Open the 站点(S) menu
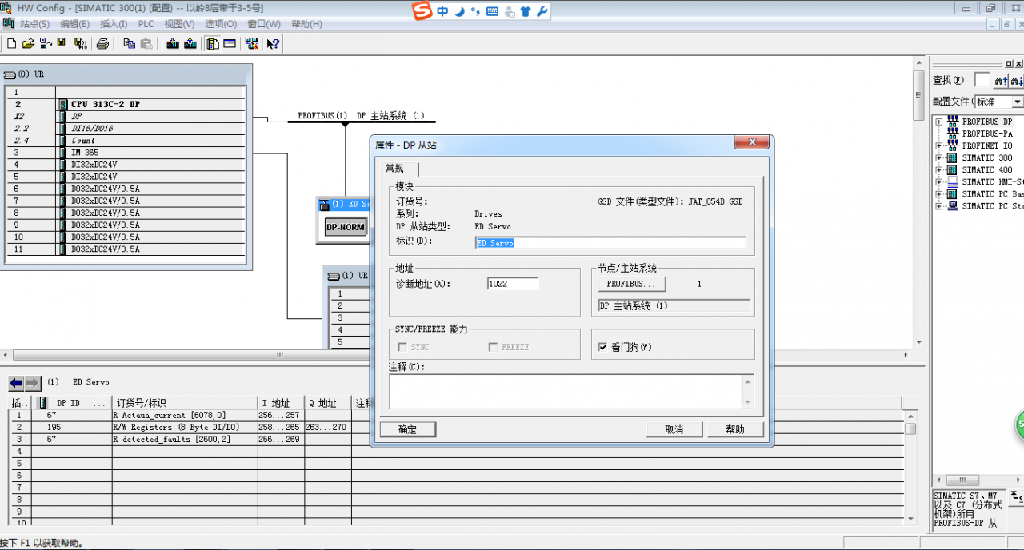 coord(34,24)
